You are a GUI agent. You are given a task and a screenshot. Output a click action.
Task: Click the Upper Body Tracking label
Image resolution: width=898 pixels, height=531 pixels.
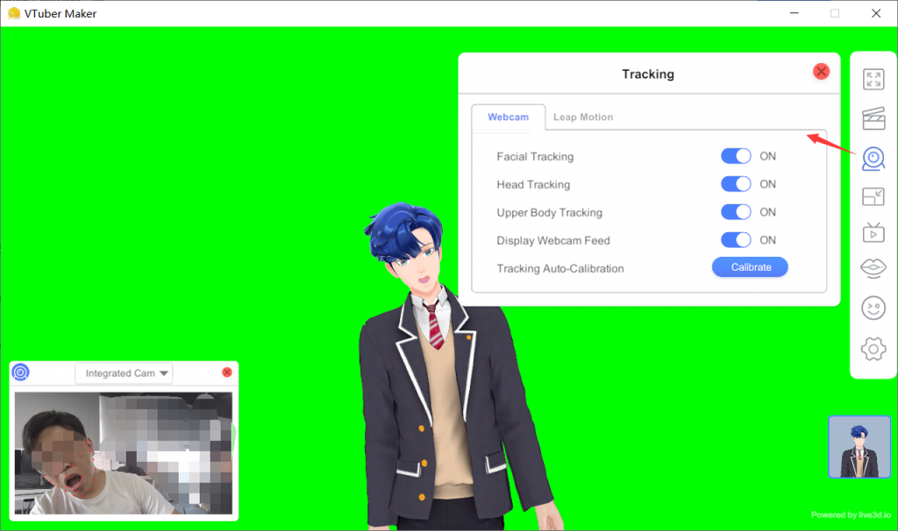pyautogui.click(x=549, y=213)
